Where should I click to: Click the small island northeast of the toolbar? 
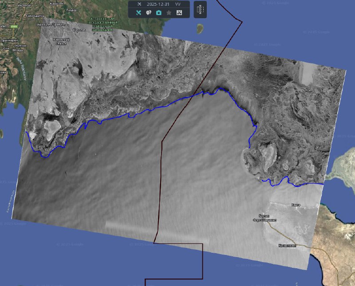201,30
